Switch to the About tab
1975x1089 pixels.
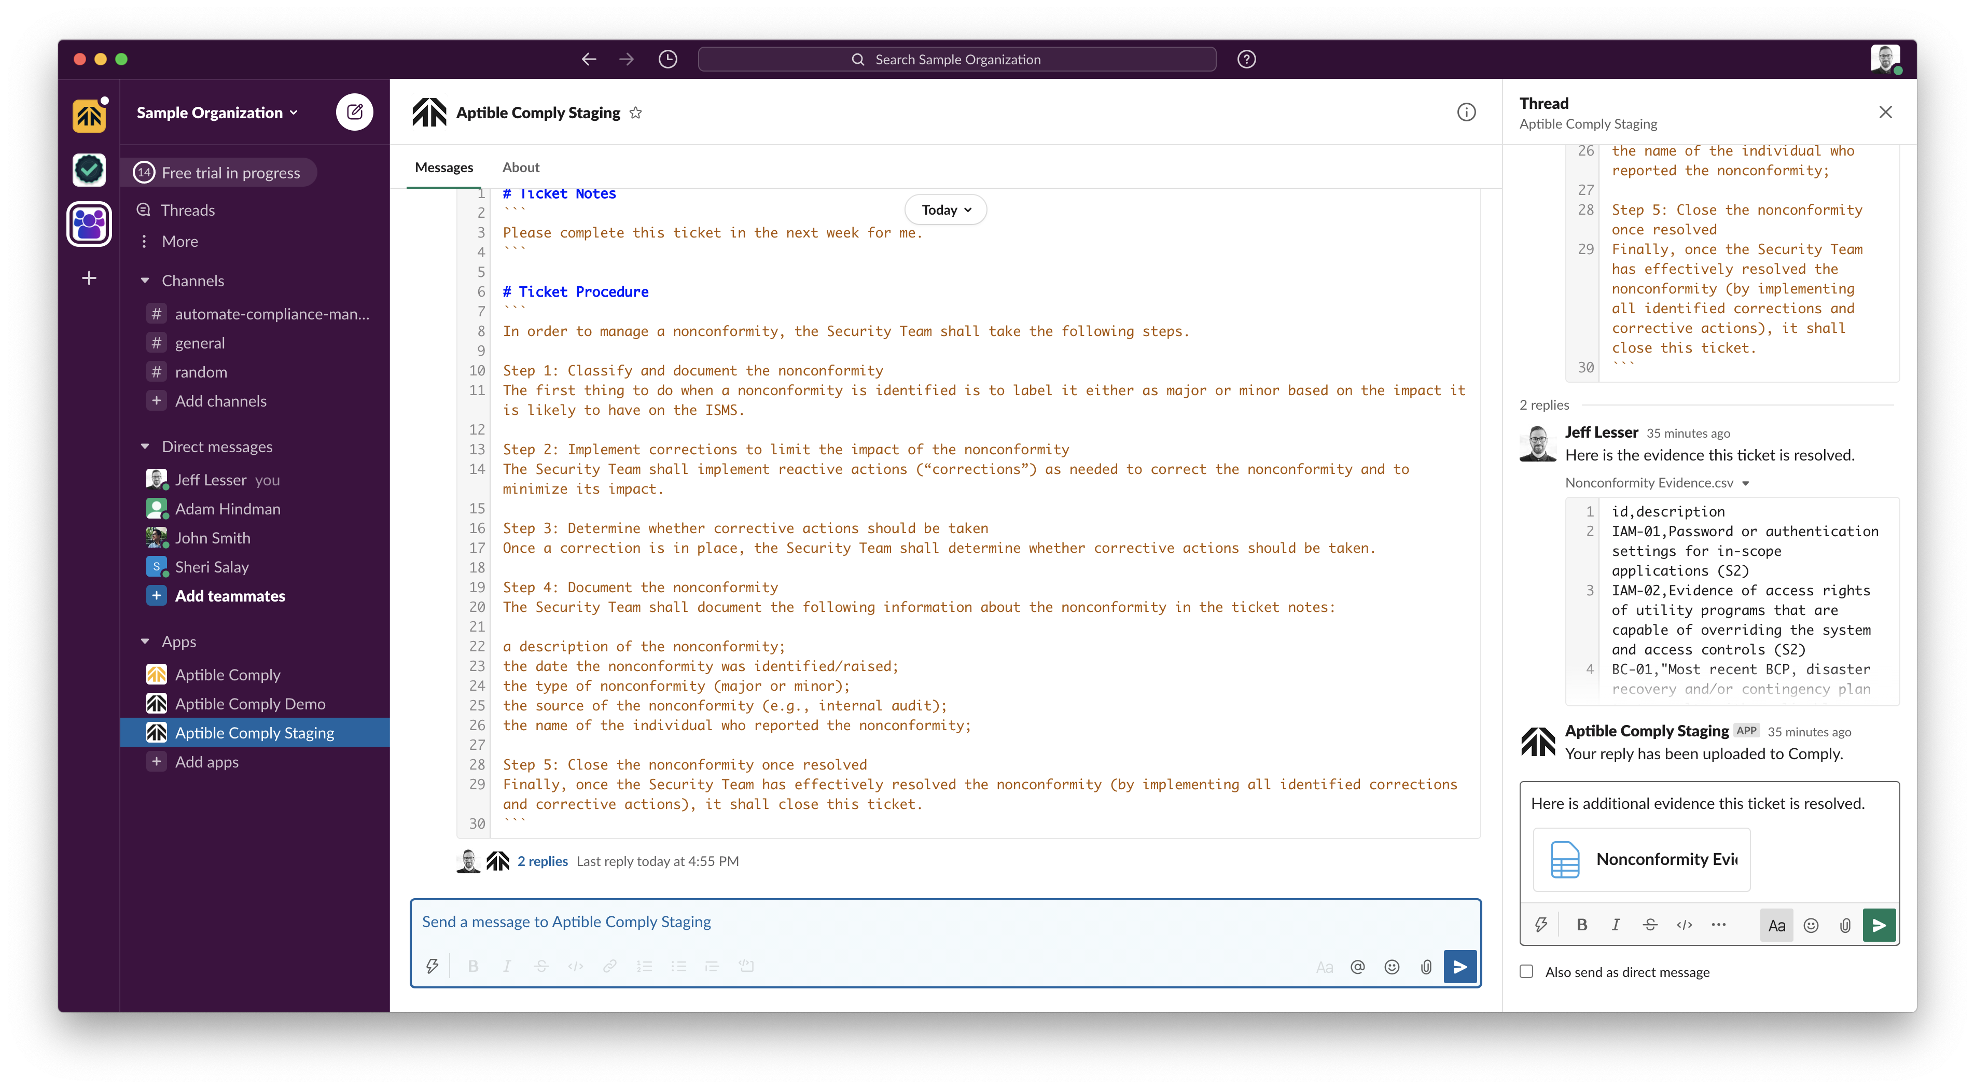point(521,167)
